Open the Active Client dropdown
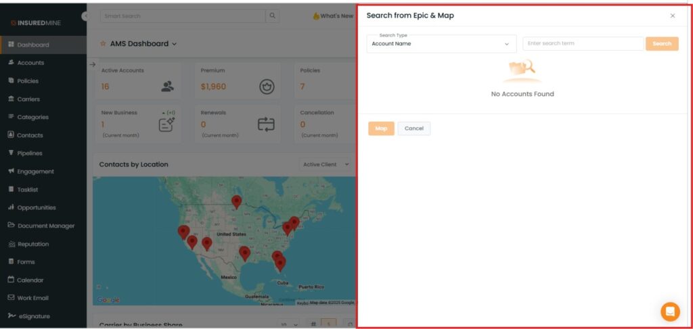The height and width of the screenshot is (329, 693). click(326, 165)
